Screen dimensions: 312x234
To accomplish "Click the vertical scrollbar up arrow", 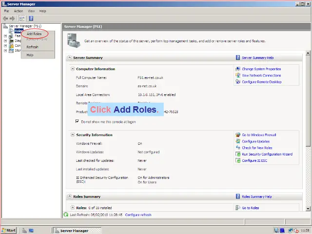I will tap(308, 53).
